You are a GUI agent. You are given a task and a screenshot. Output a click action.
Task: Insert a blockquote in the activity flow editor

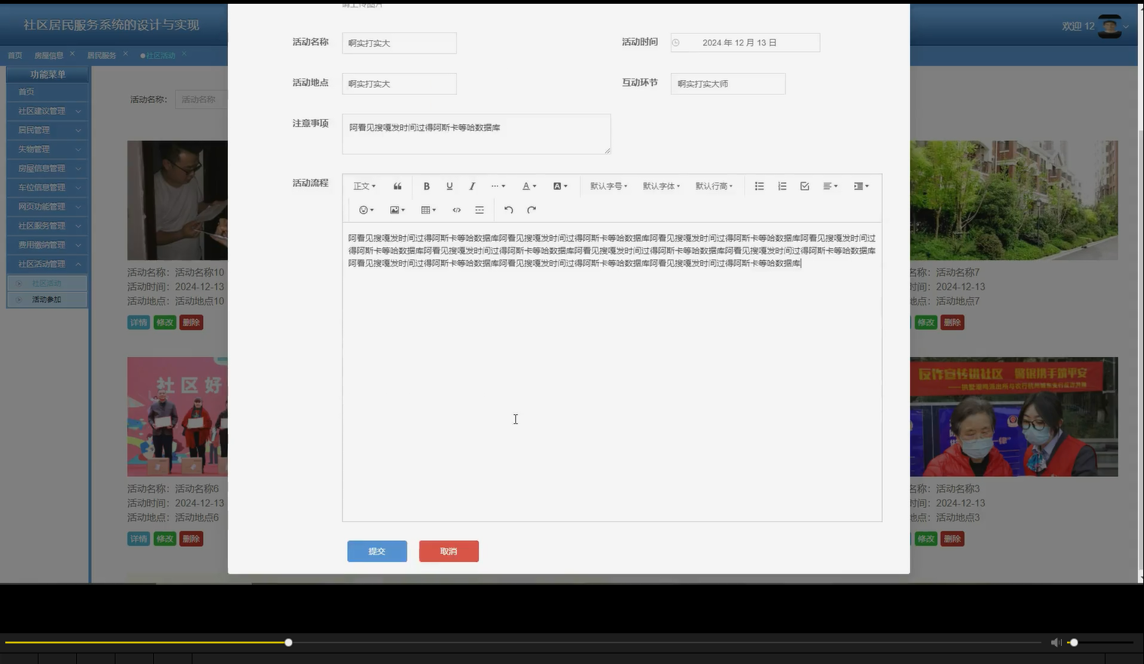398,186
